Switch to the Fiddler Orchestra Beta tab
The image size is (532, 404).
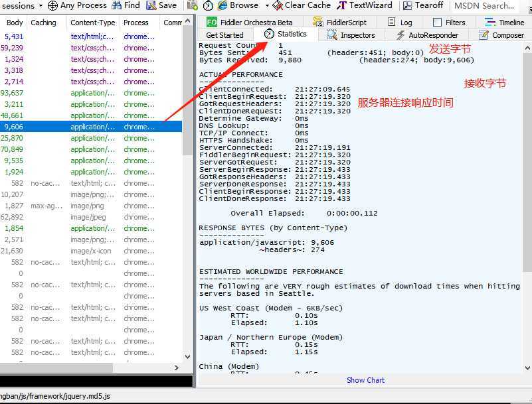(250, 23)
